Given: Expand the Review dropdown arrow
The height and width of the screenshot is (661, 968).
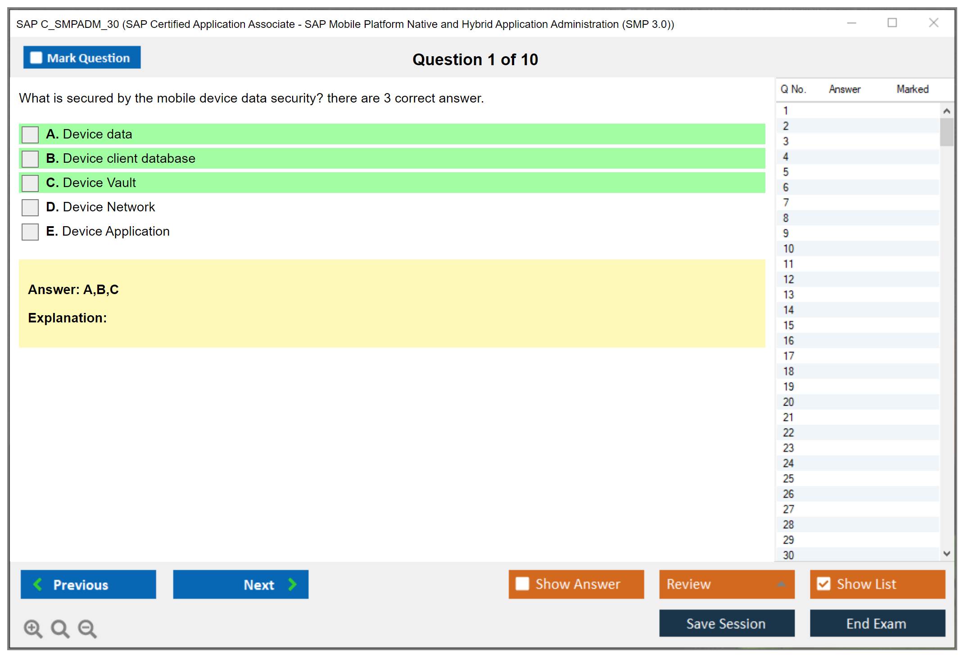Looking at the screenshot, I should (781, 584).
